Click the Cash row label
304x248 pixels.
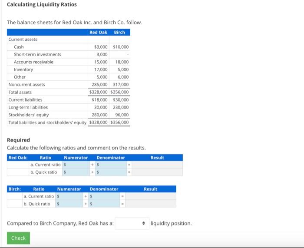coord(19,47)
